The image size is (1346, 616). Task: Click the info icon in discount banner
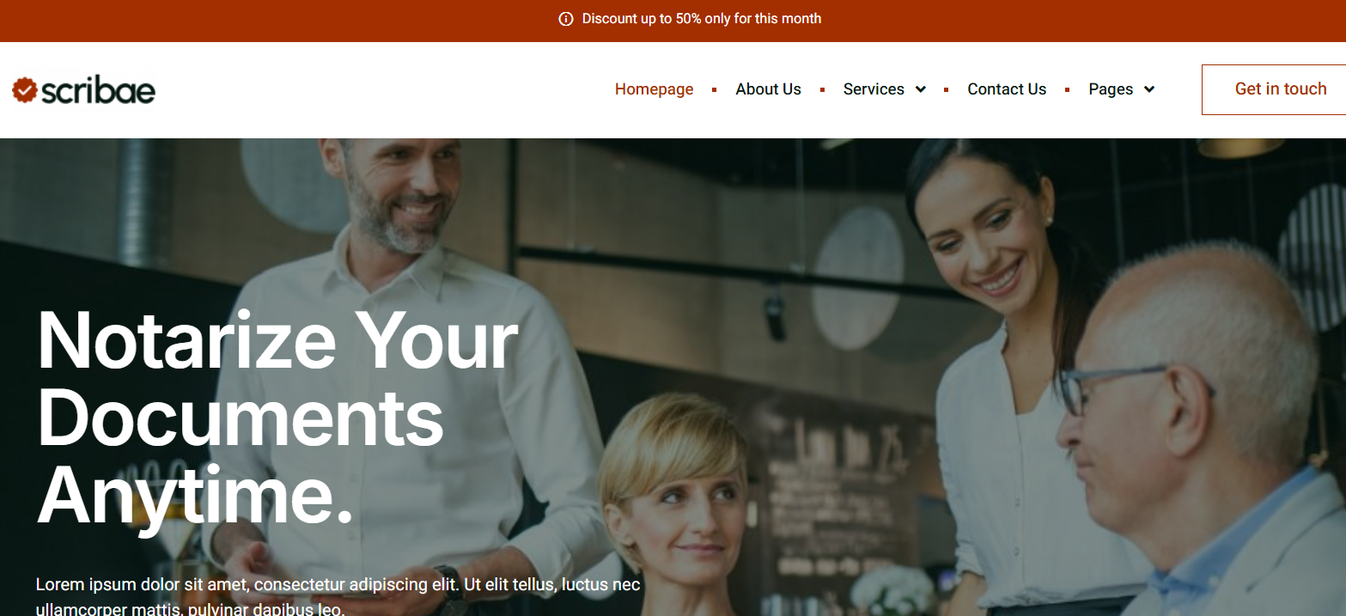coord(565,19)
